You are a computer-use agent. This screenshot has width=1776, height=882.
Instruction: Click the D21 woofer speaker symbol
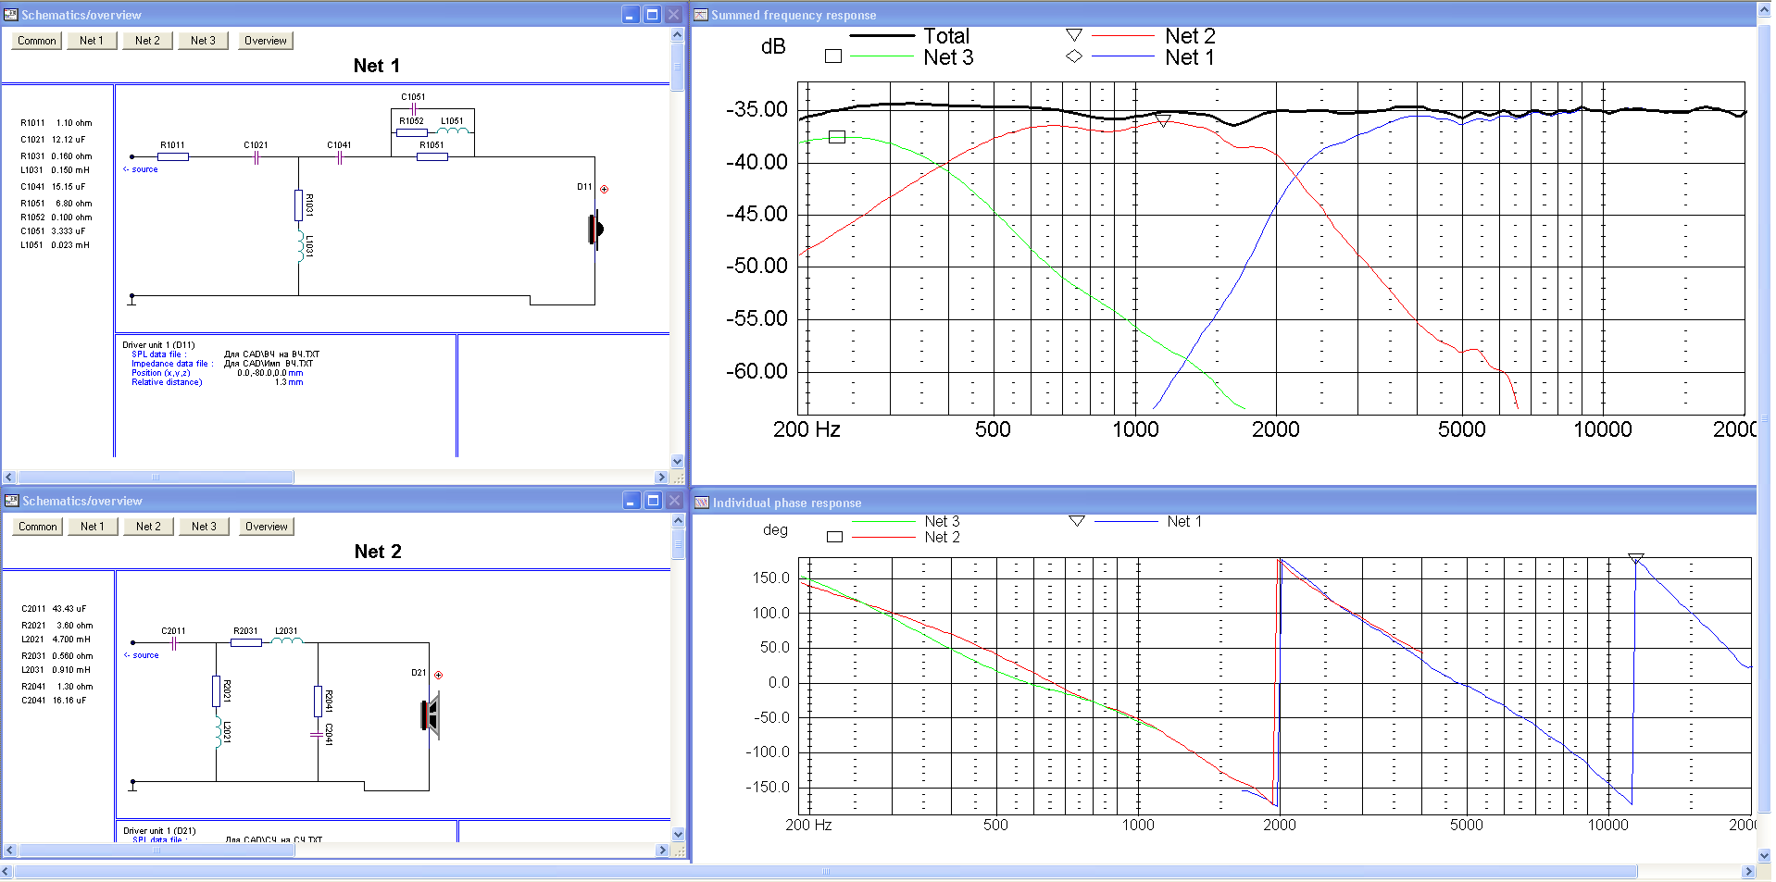[431, 715]
